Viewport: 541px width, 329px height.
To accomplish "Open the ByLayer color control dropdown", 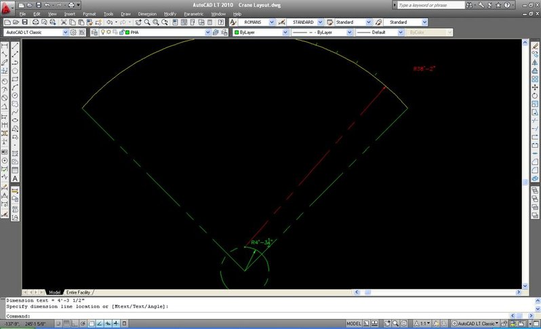I will click(285, 32).
